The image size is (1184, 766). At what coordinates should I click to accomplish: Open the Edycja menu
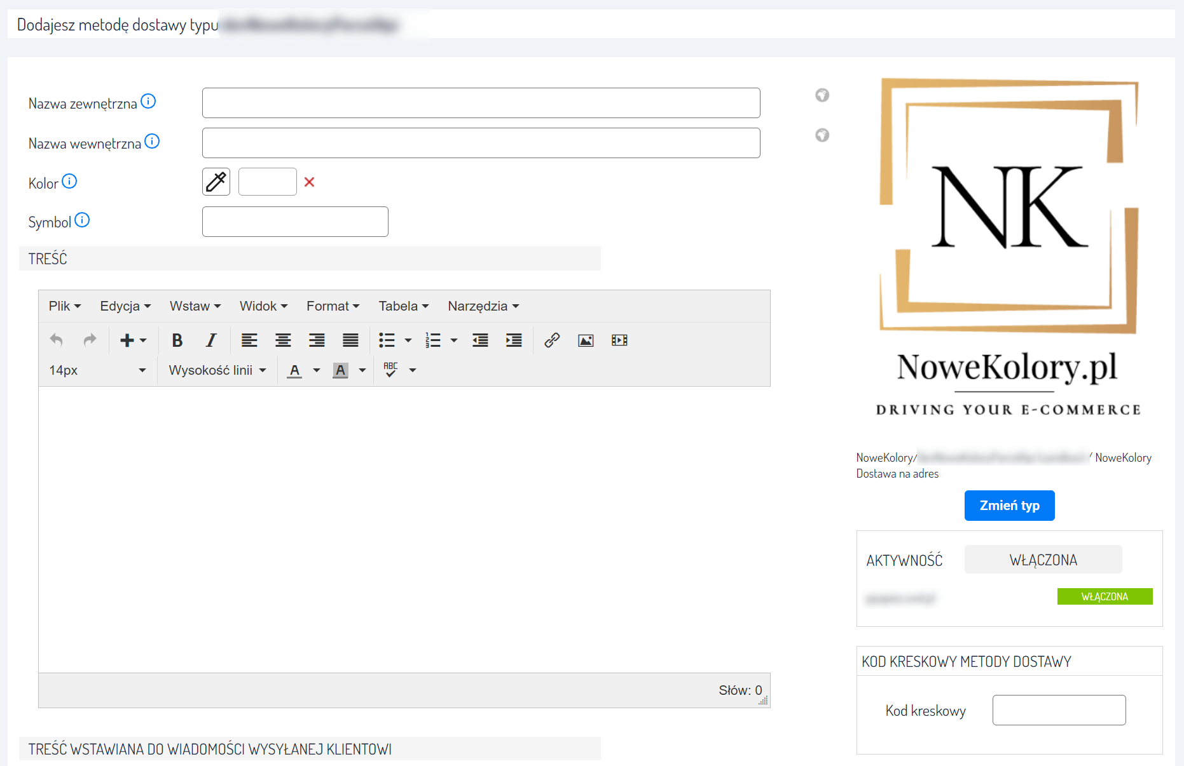125,306
